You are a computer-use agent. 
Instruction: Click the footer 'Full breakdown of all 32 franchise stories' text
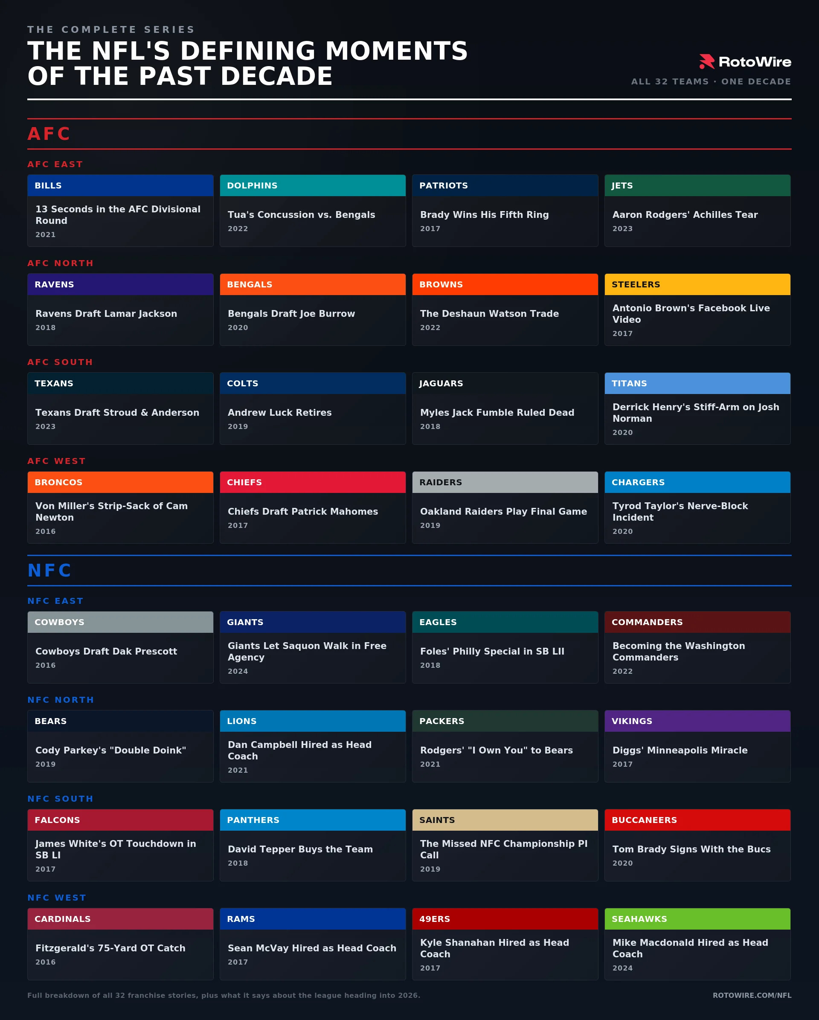pos(224,995)
